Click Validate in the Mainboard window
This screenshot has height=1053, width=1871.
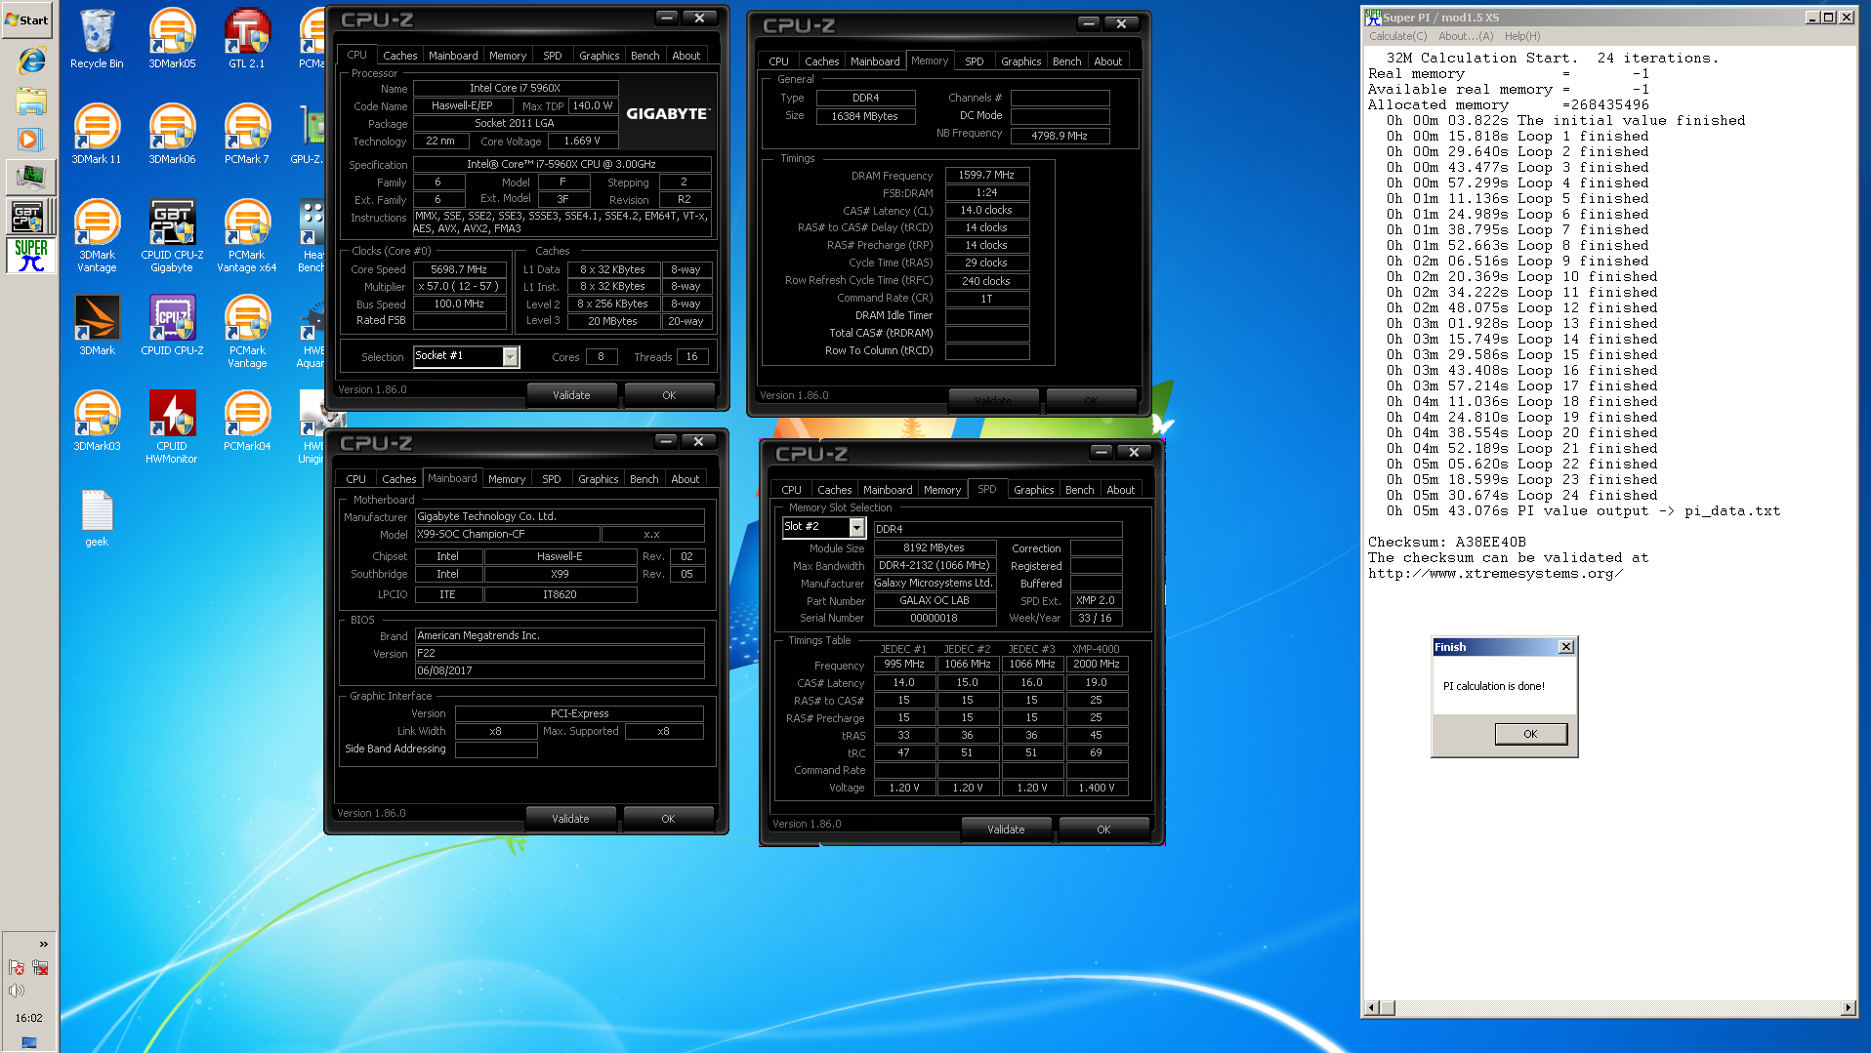click(x=570, y=819)
